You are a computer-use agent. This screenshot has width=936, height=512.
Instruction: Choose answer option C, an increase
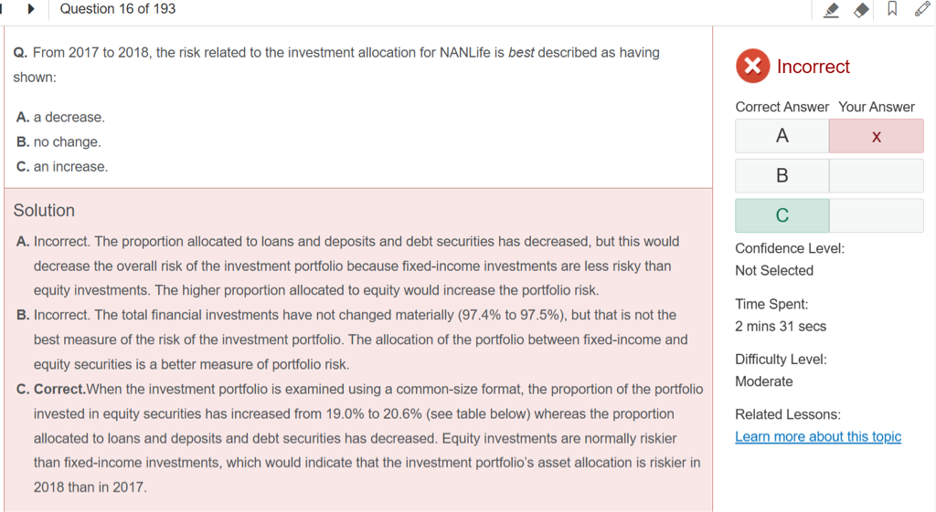(x=62, y=167)
